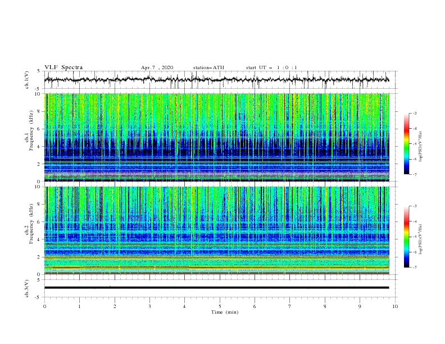Click the ch.3(V) black trace line
This screenshot has height=344, width=445.
point(216,288)
